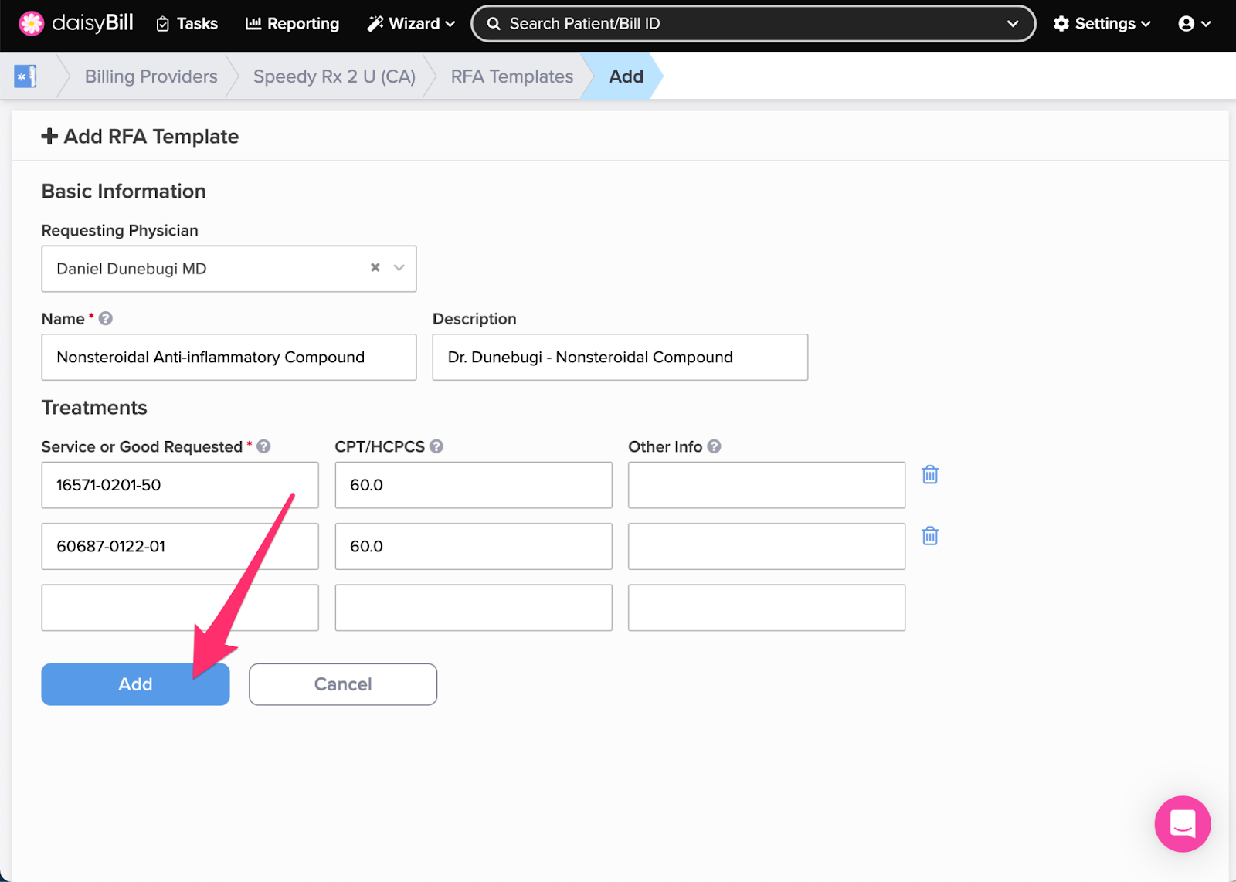Click the Tasks clipboard icon
Viewport: 1236px width, 882px height.
tap(163, 25)
